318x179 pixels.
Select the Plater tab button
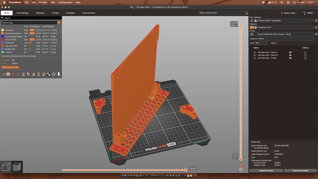pos(7,13)
